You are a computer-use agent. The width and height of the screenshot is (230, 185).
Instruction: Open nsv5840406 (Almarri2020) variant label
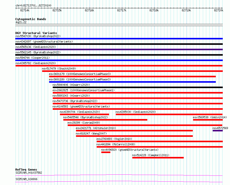click(71, 85)
